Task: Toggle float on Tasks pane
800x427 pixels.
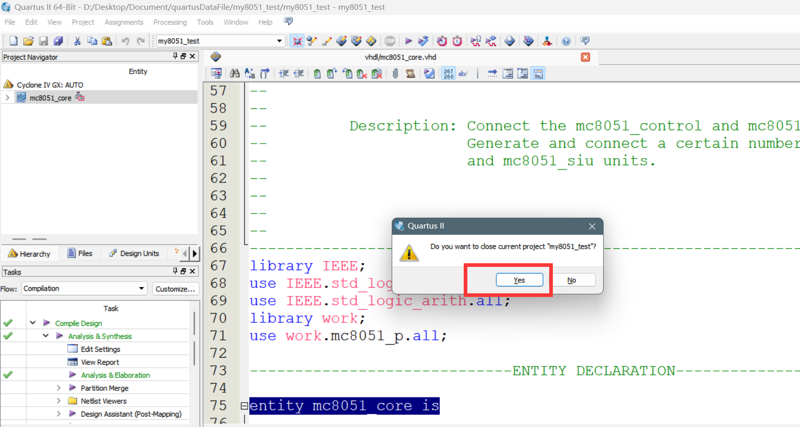Action: click(x=183, y=271)
